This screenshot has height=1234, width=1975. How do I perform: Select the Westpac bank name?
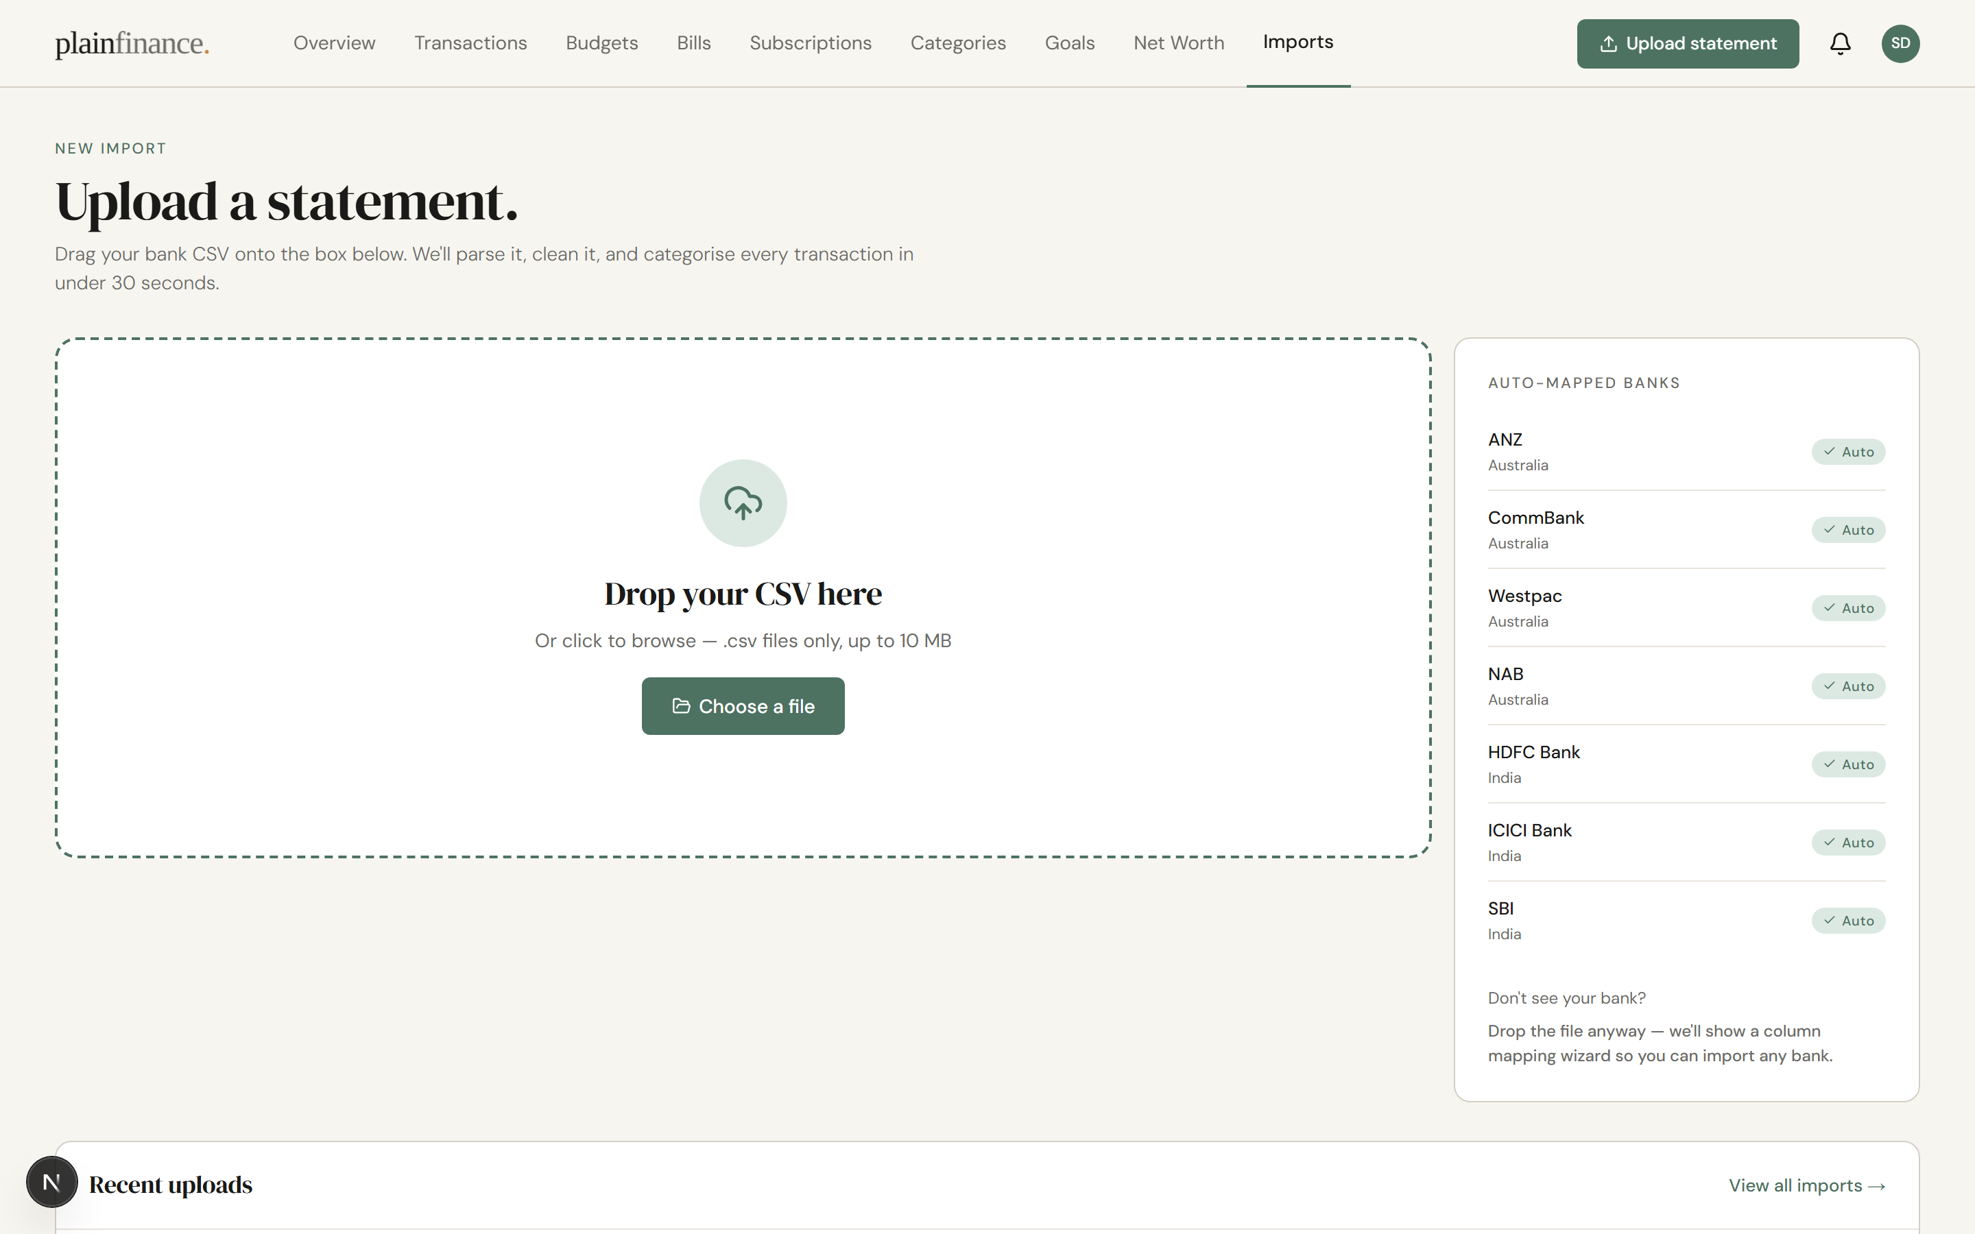pos(1524,596)
